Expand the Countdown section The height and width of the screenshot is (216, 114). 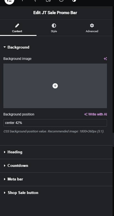coord(56,165)
